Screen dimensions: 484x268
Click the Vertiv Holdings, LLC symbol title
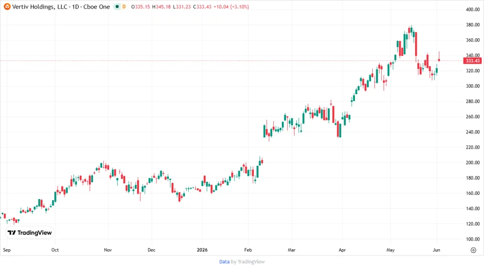[39, 6]
